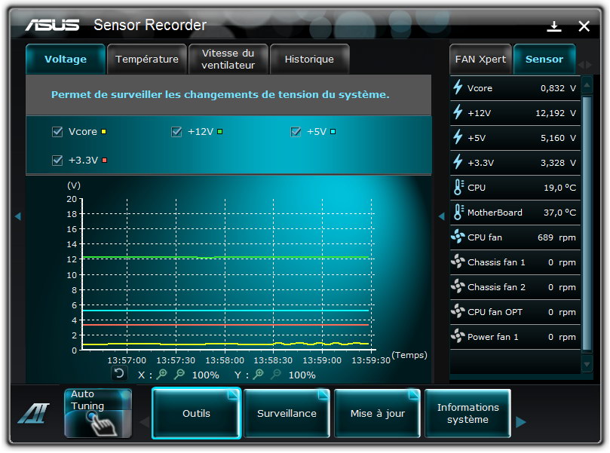
Task: Click the right arrow after Informations système
Action: [521, 422]
